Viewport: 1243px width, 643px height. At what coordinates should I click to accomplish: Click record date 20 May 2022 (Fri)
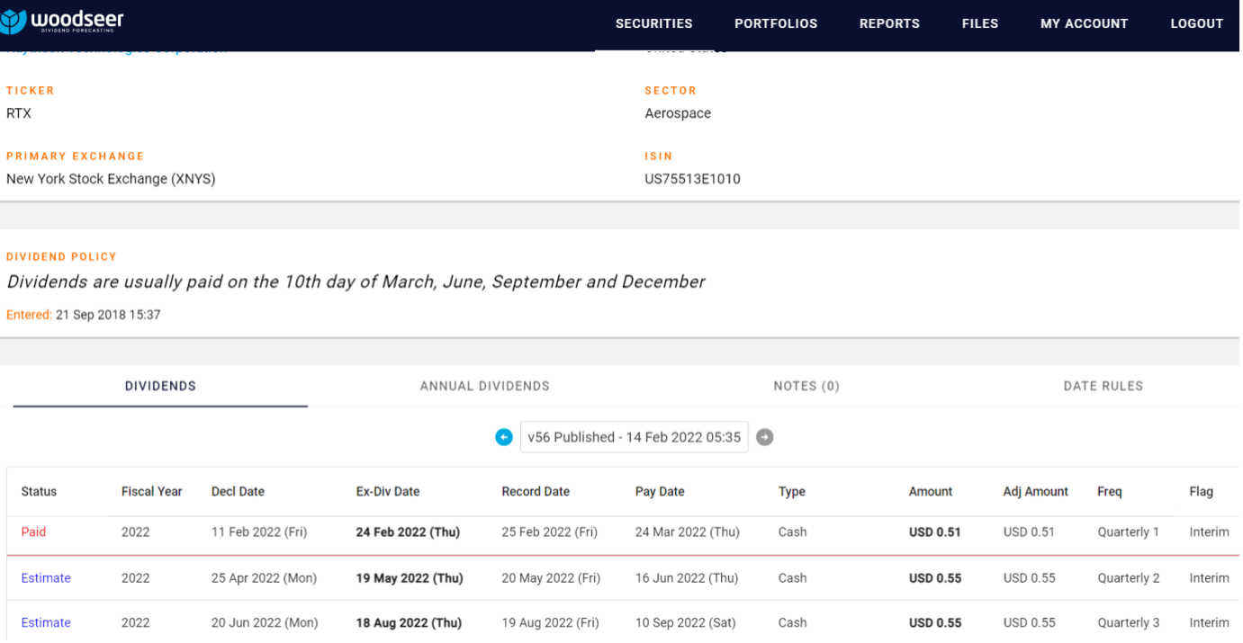coord(551,578)
